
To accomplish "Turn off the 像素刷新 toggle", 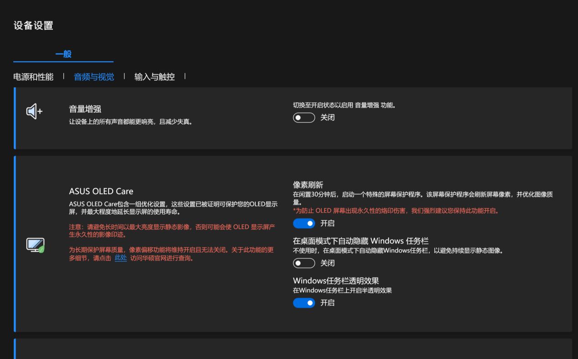I will point(304,223).
